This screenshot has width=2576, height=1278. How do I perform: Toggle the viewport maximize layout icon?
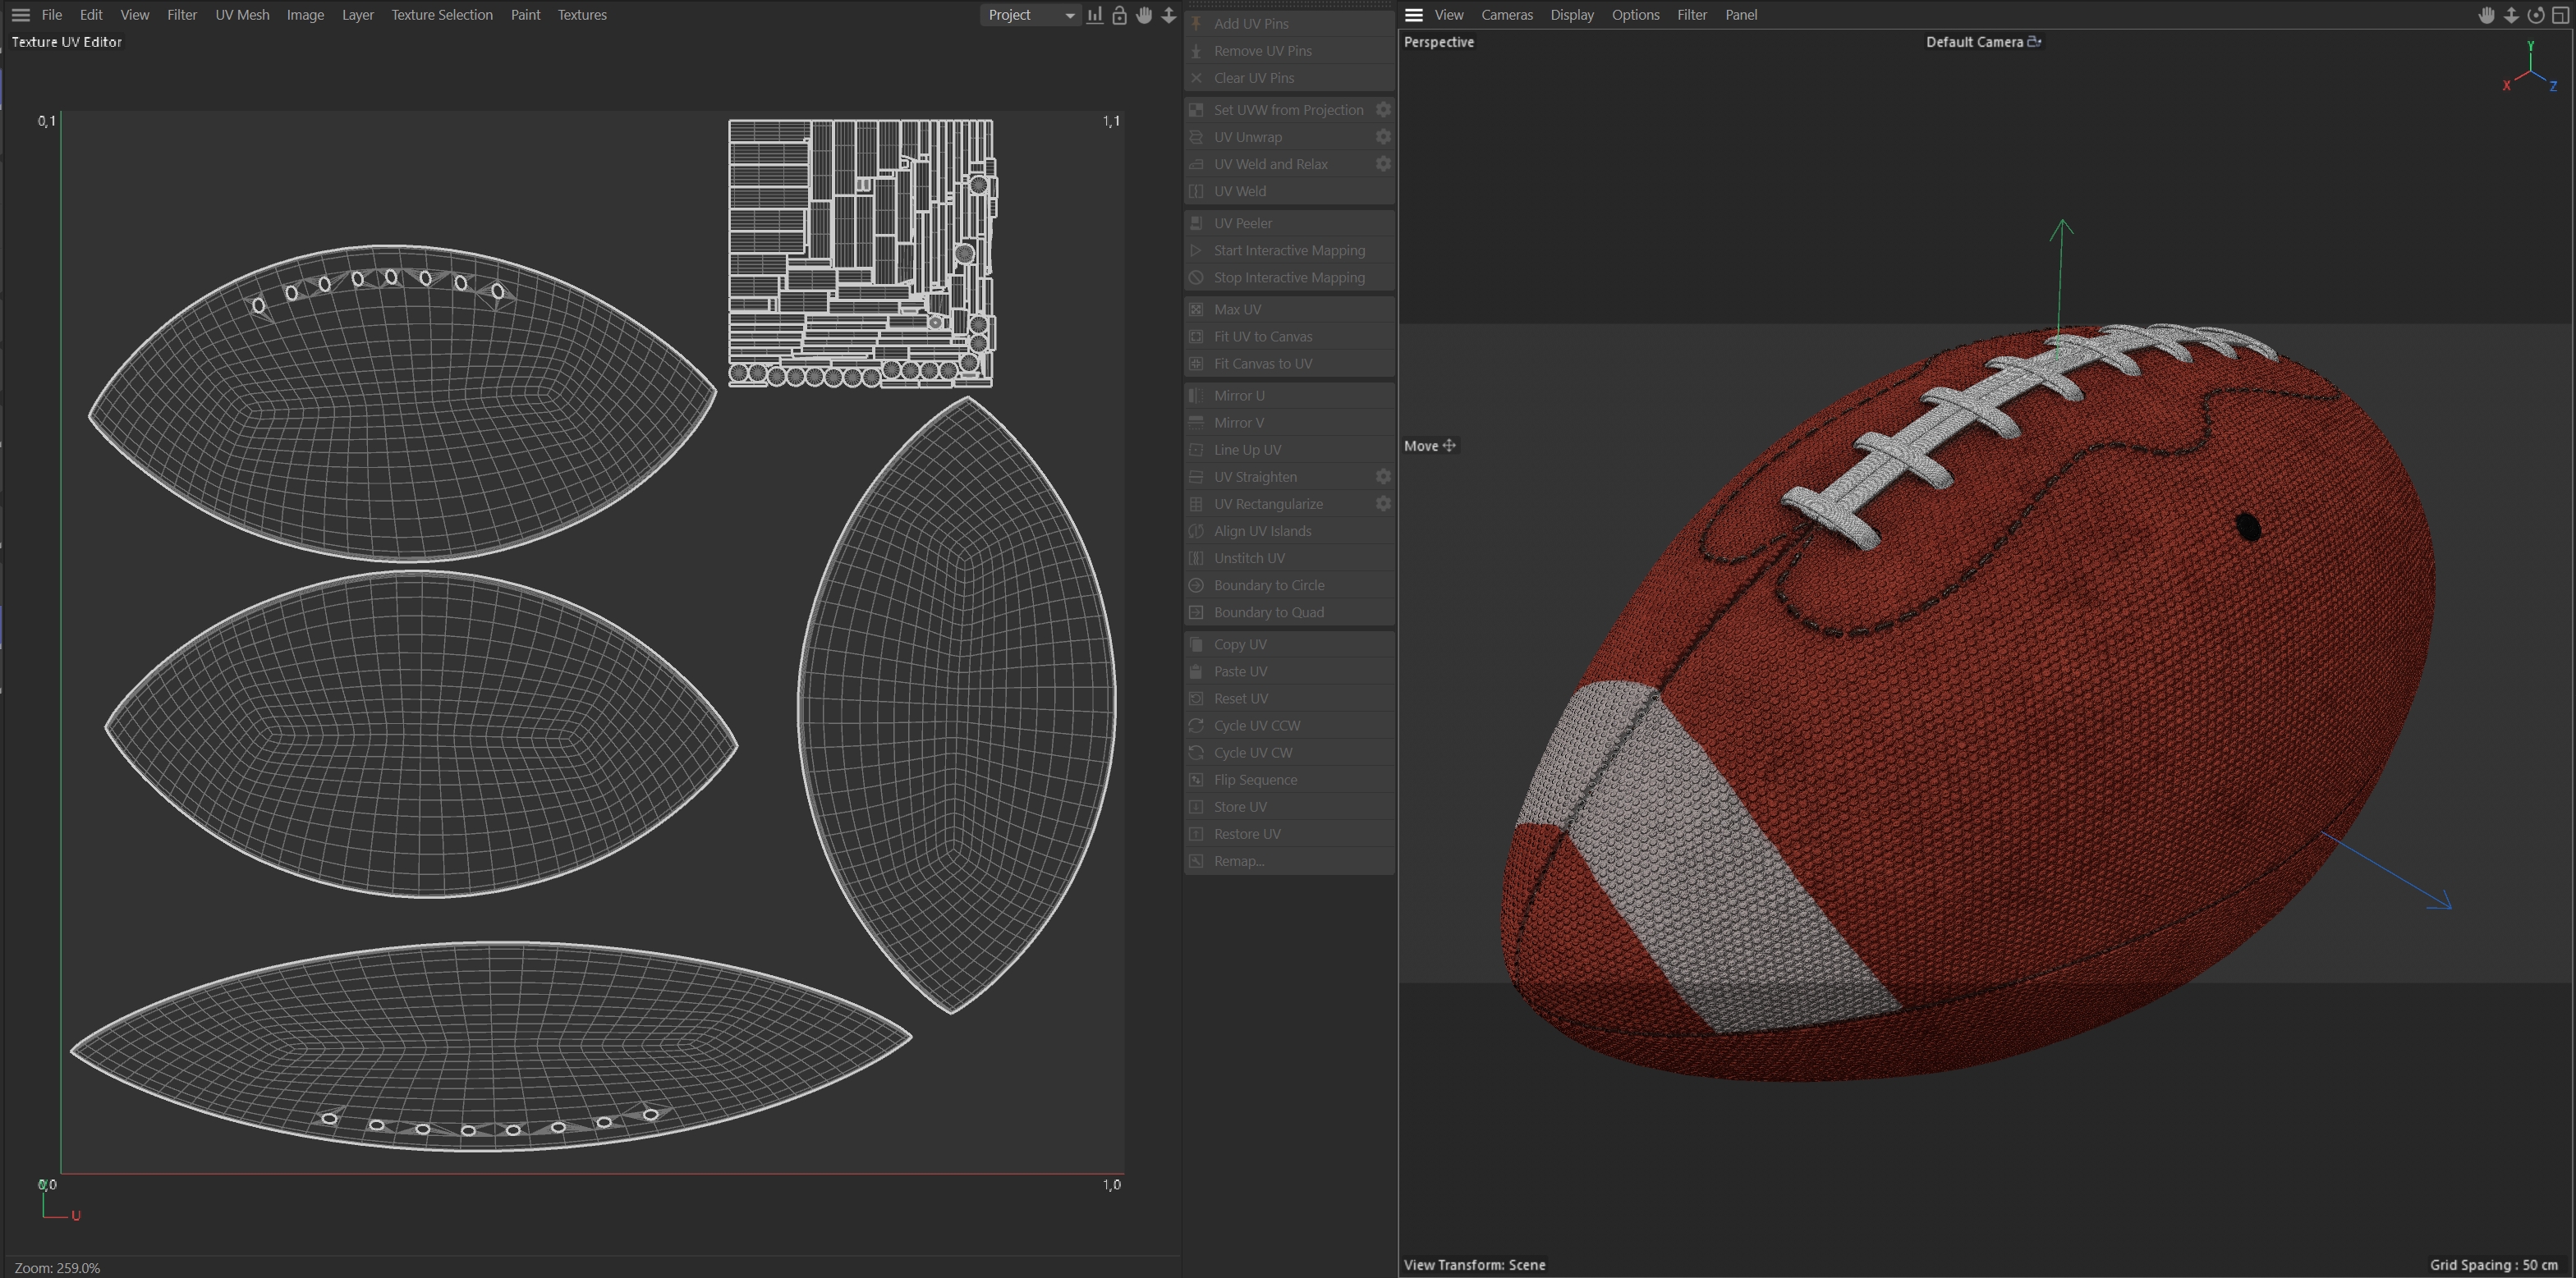(x=2560, y=15)
